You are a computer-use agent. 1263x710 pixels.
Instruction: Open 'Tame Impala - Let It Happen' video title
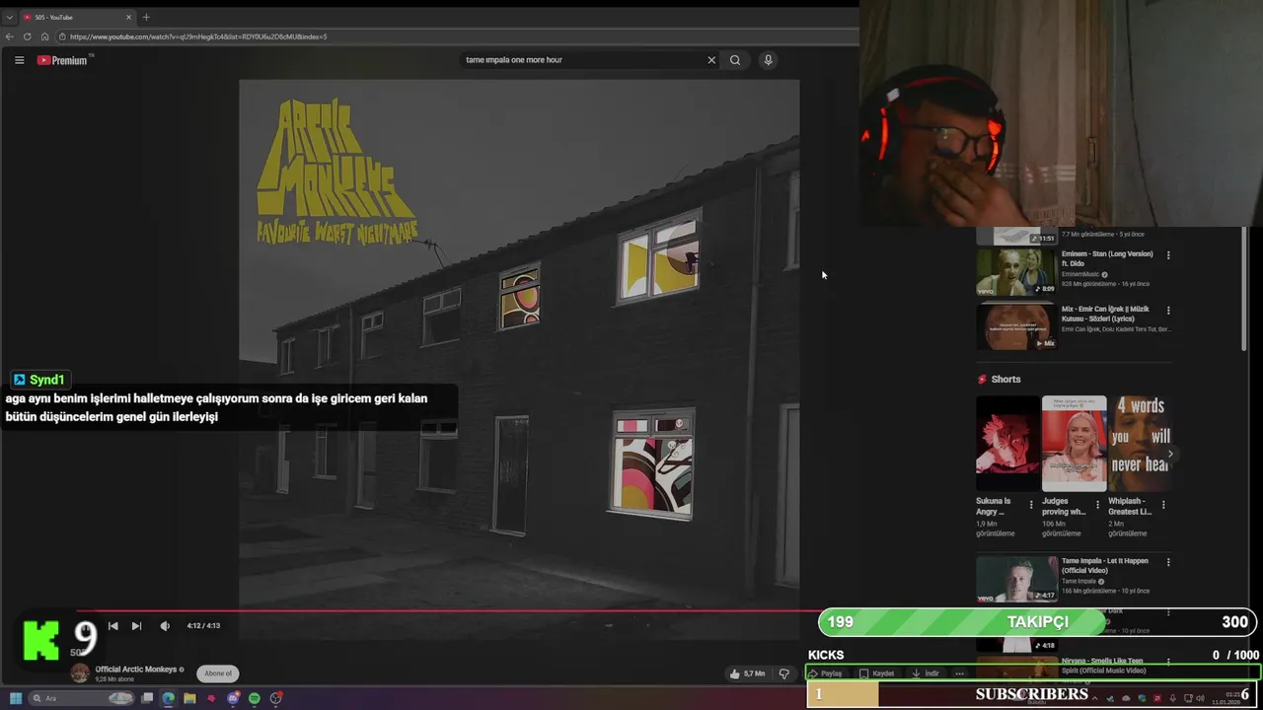click(x=1105, y=565)
